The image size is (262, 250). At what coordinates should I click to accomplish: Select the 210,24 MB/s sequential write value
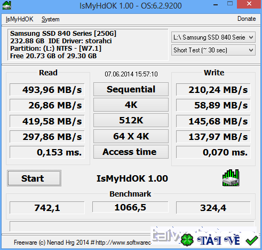coord(213,90)
